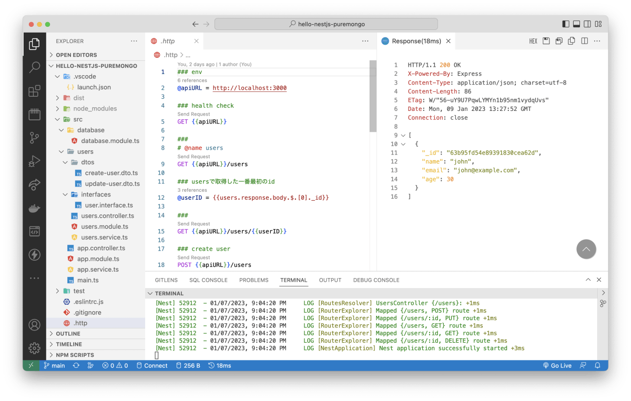
Task: Fold the JSON array at line 9
Action: point(403,135)
